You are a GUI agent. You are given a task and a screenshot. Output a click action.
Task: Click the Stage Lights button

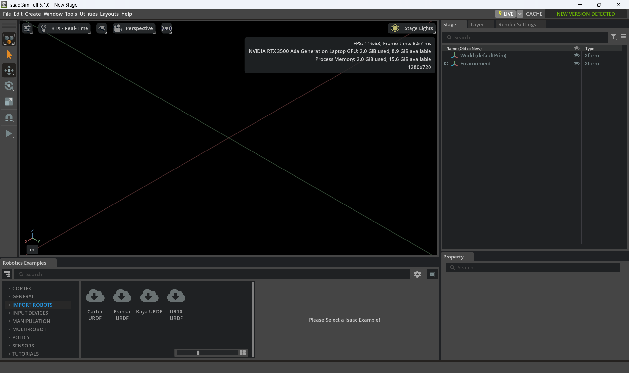[x=412, y=28]
